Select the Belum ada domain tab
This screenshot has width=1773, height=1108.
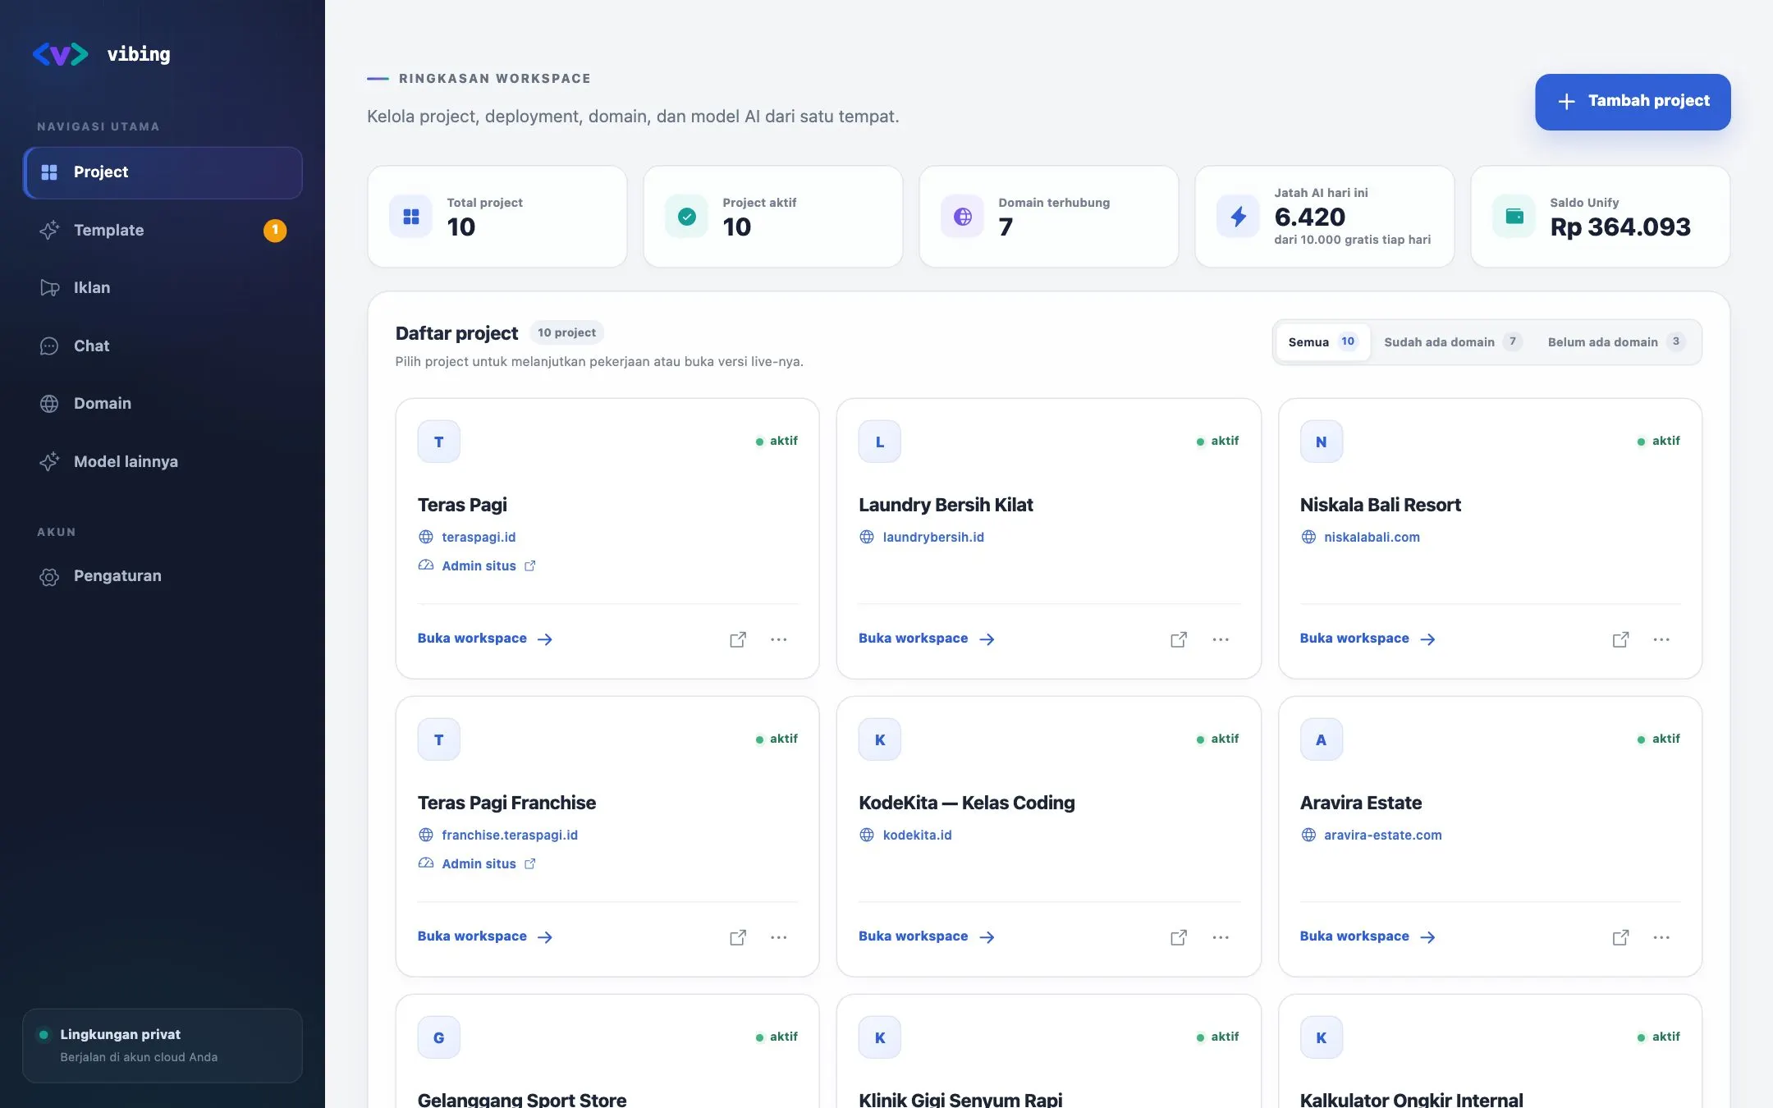click(x=1616, y=342)
